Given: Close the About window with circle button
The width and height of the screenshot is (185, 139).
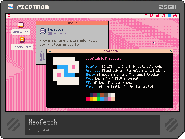Looking at the screenshot, I should 106,23.
